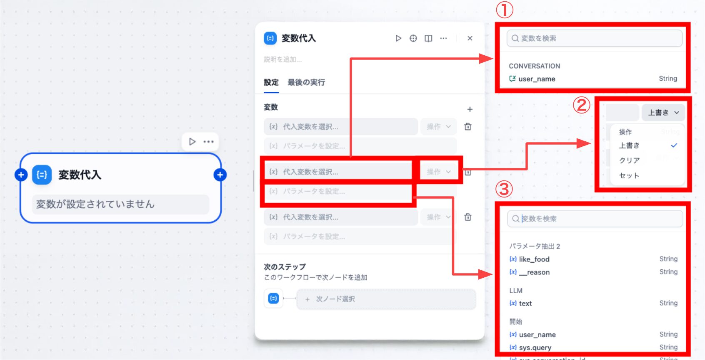Click the 次ノード選択 button
The height and width of the screenshot is (360, 705).
(x=386, y=299)
